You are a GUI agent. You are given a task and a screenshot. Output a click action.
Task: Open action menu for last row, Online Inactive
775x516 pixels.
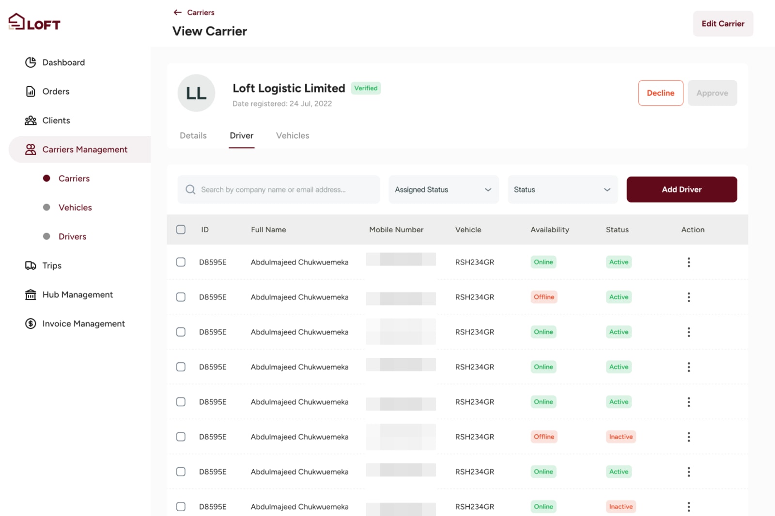point(688,506)
